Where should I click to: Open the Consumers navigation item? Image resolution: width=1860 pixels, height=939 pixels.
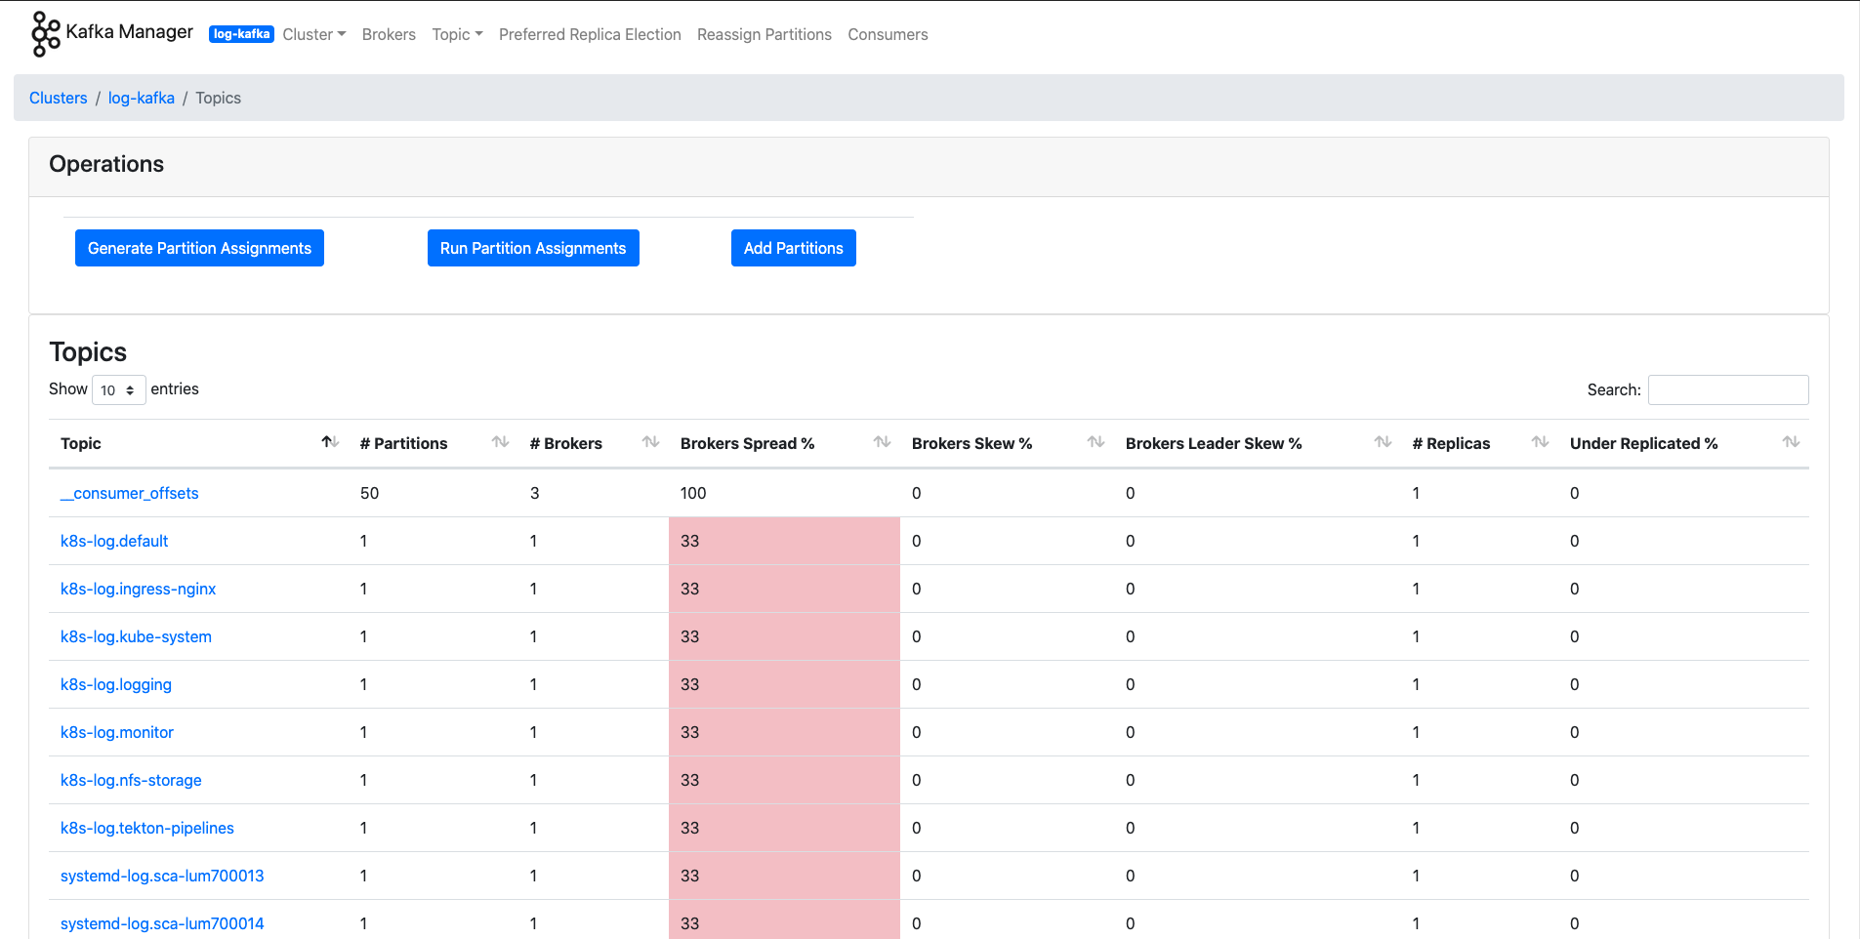888,34
